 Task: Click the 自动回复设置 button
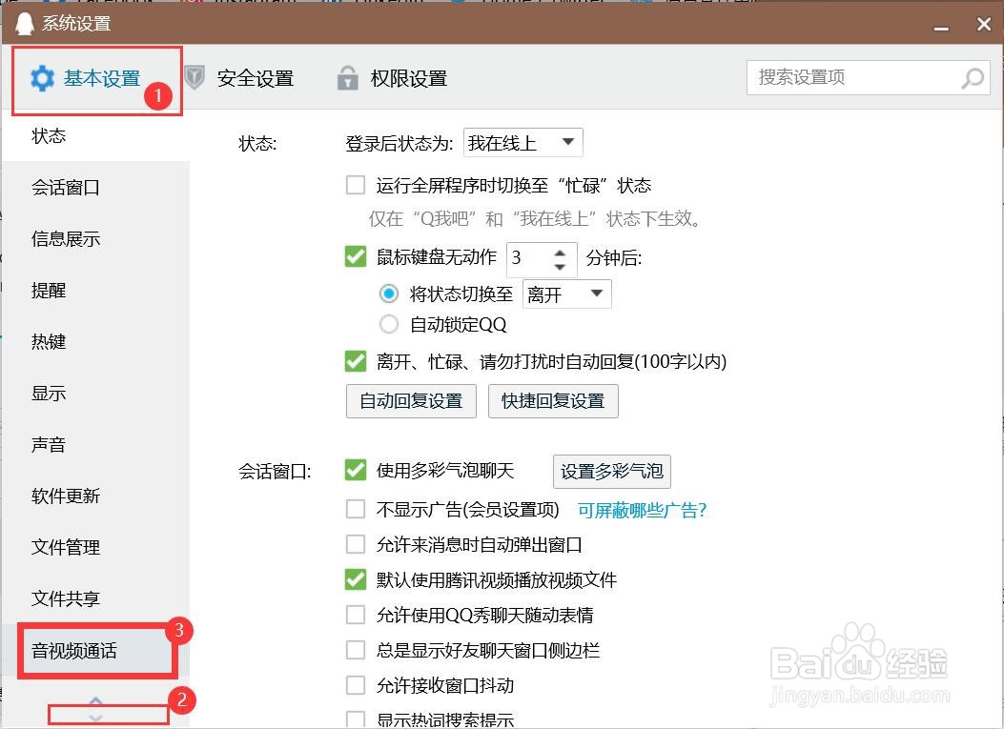click(x=410, y=400)
